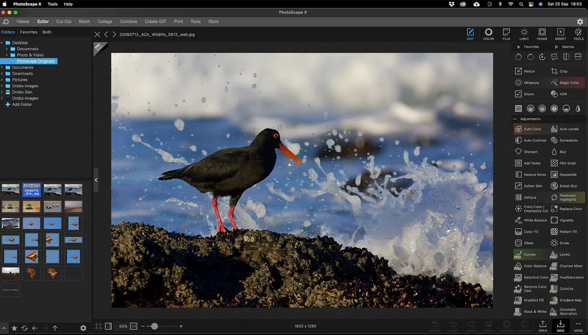The height and width of the screenshot is (335, 588).
Task: Collapse the left folder panel with arrow handle
Action: coord(96,180)
